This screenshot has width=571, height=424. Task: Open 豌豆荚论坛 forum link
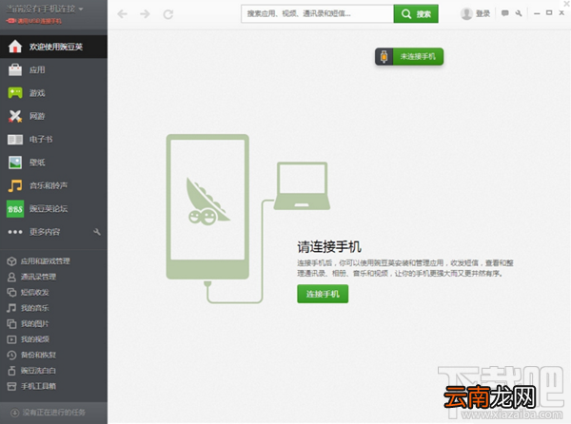click(x=49, y=209)
